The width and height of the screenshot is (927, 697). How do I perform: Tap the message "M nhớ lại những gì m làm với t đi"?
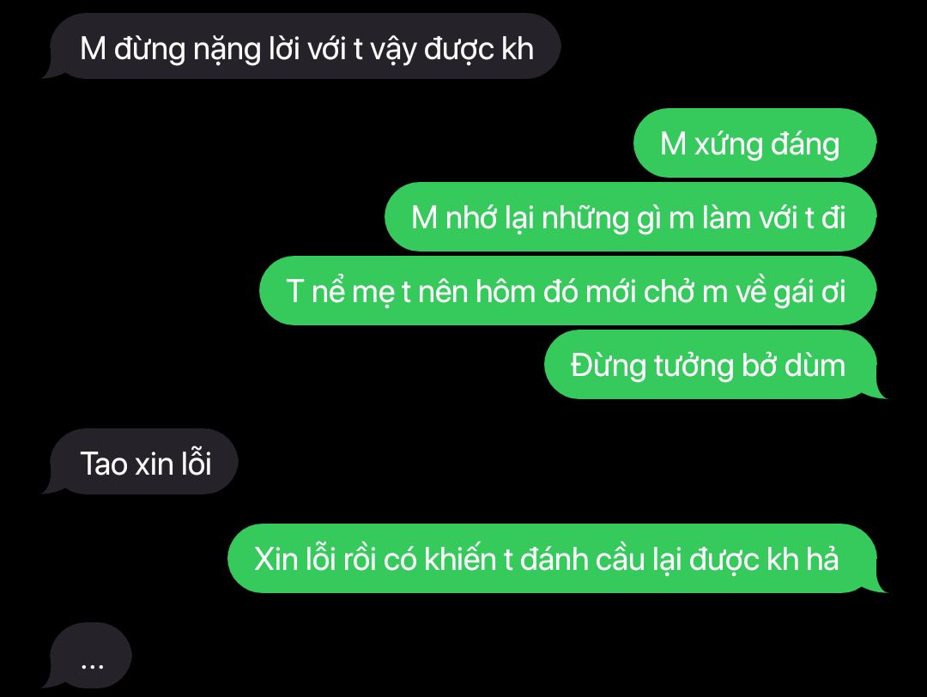click(630, 217)
